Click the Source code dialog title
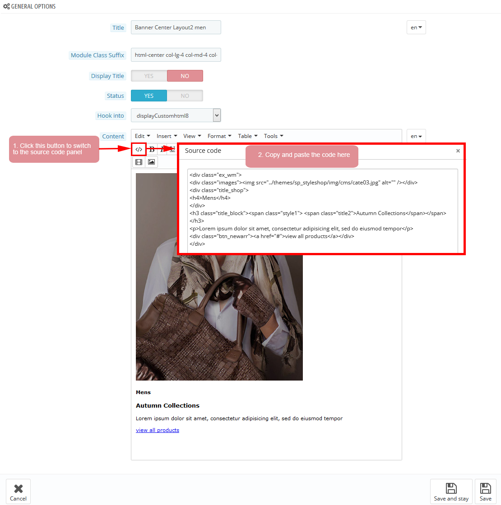 tap(203, 151)
